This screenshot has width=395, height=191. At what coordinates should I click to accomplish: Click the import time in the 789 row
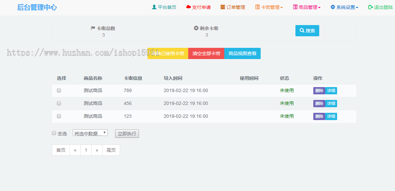pos(186,90)
